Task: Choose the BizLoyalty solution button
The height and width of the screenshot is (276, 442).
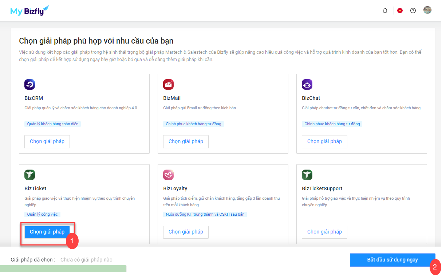Action: [x=186, y=232]
